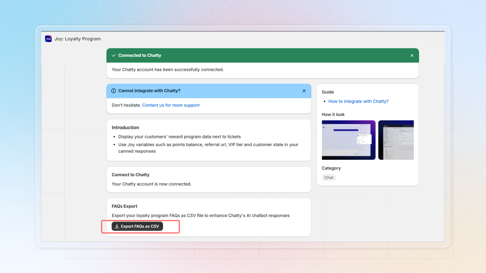Click the info circle icon
The image size is (486, 273).
(x=114, y=91)
